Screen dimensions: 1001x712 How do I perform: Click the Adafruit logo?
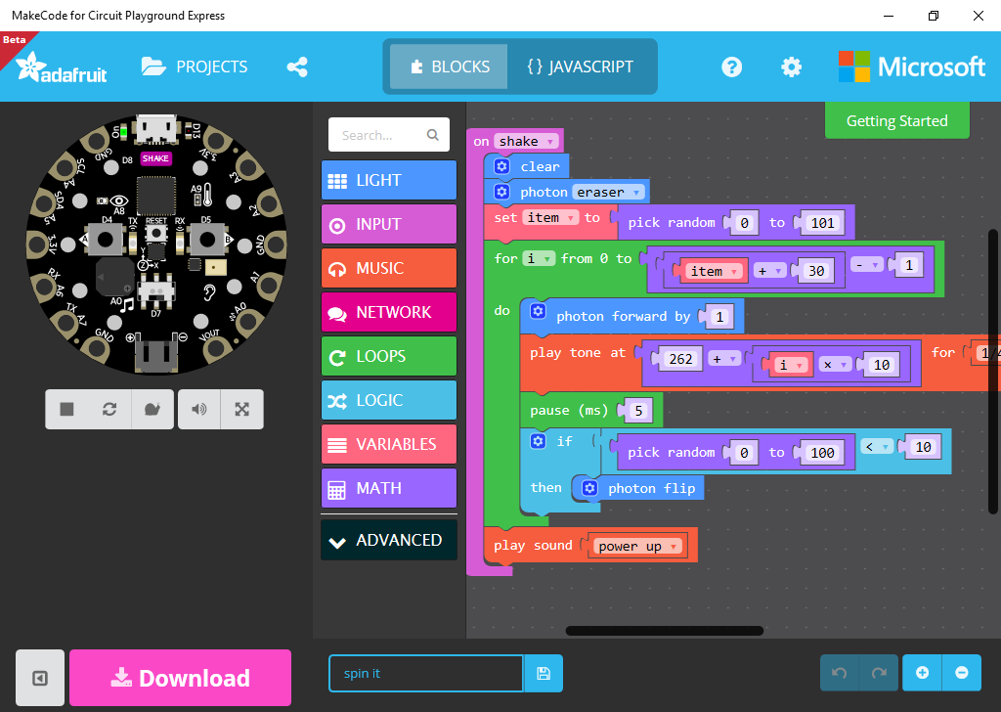tap(62, 67)
